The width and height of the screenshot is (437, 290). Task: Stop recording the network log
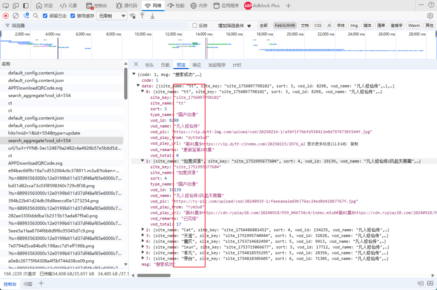(x=6, y=16)
